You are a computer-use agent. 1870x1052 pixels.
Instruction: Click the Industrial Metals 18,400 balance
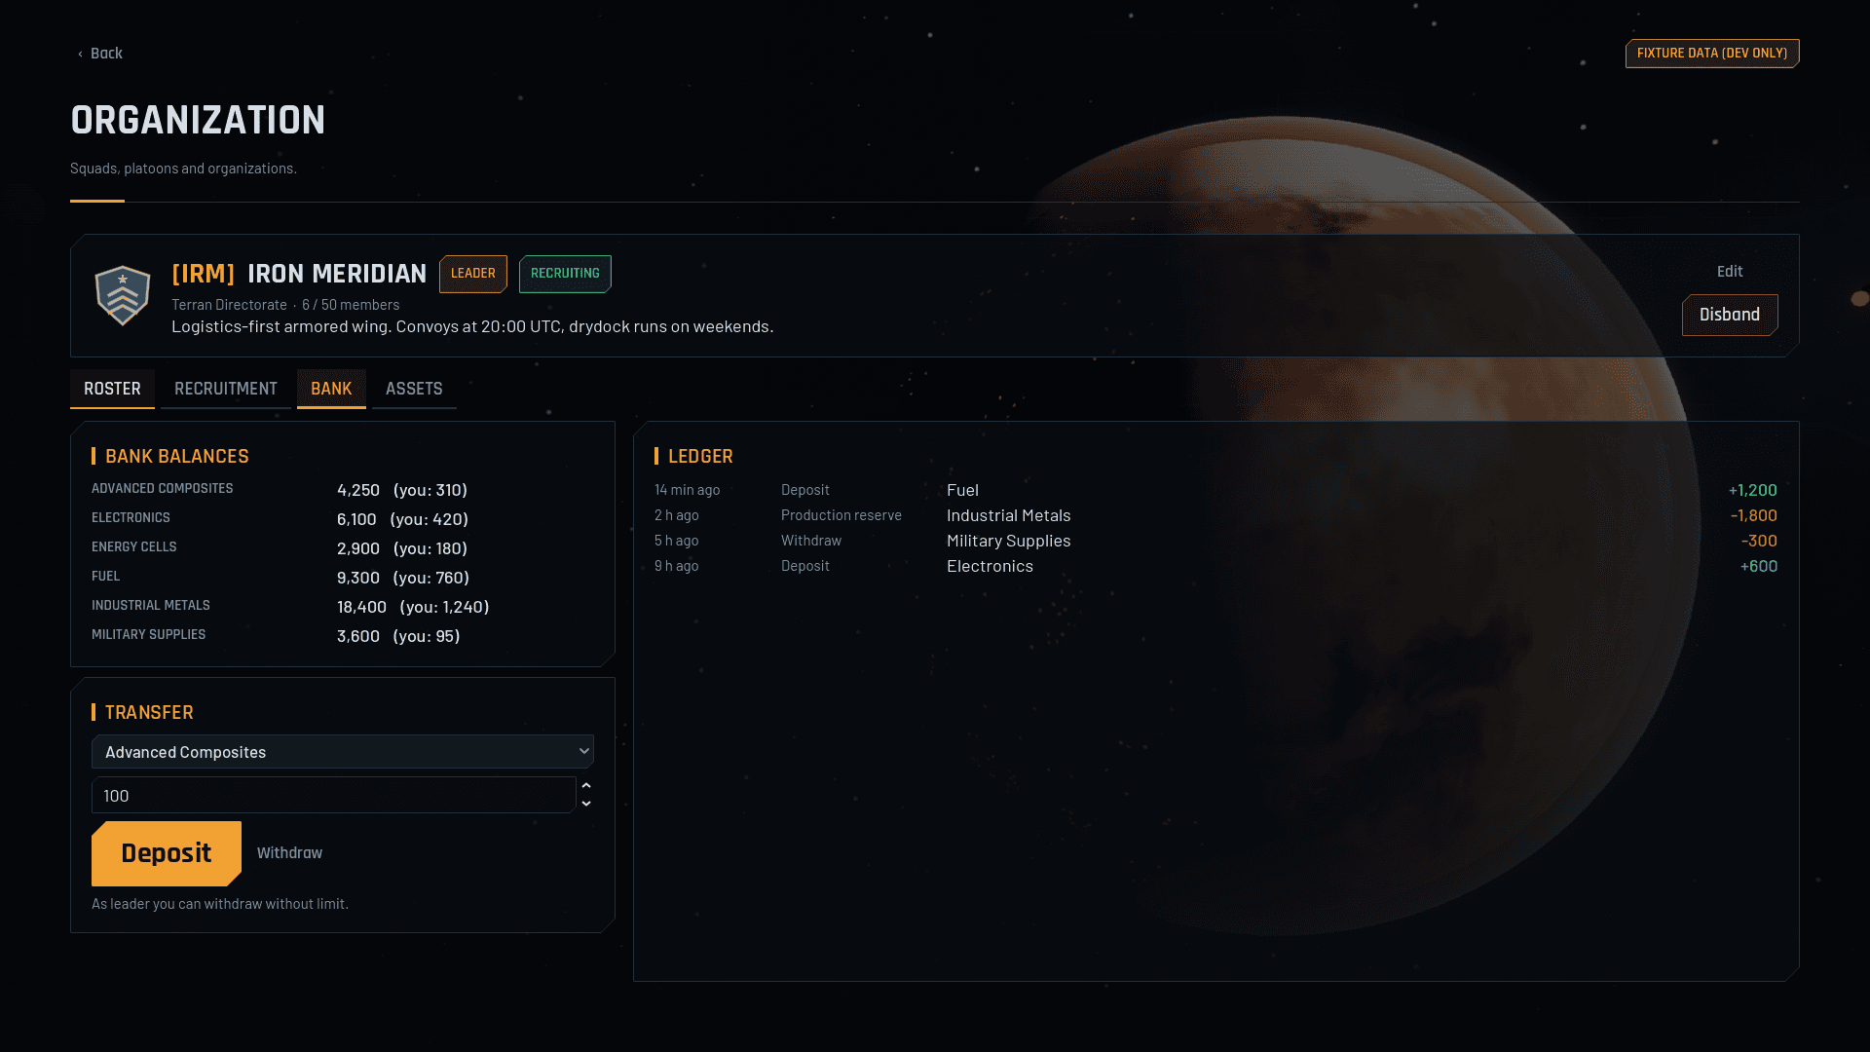pos(343,606)
